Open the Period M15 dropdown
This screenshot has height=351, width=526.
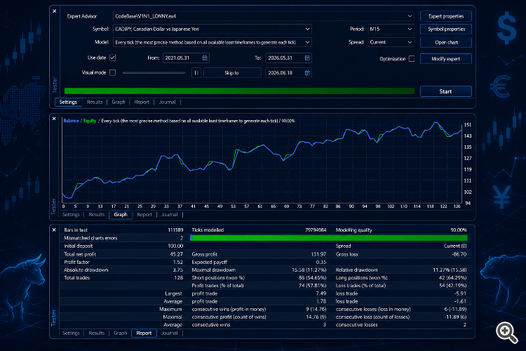click(410, 29)
